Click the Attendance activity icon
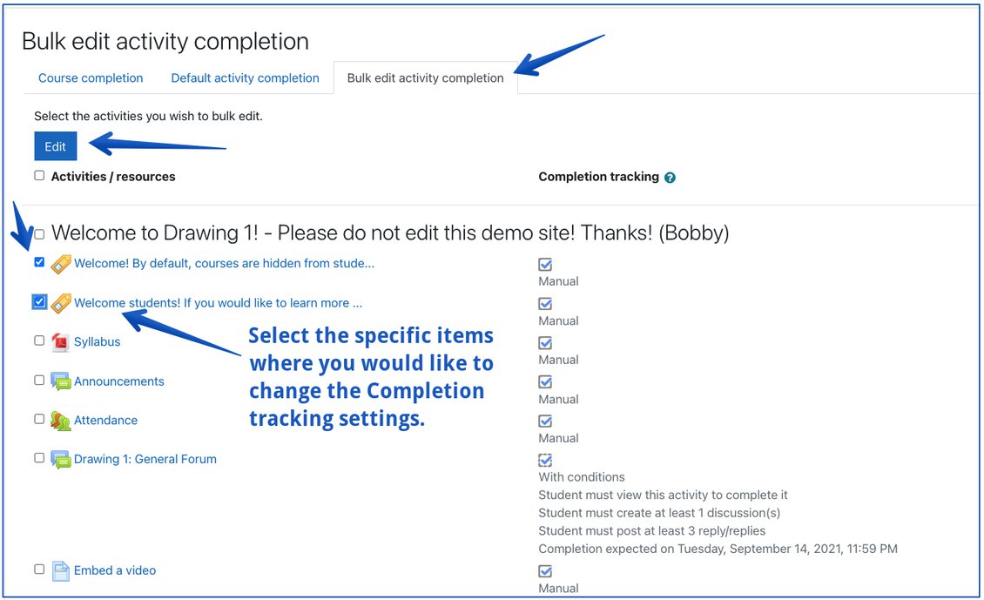 click(60, 419)
